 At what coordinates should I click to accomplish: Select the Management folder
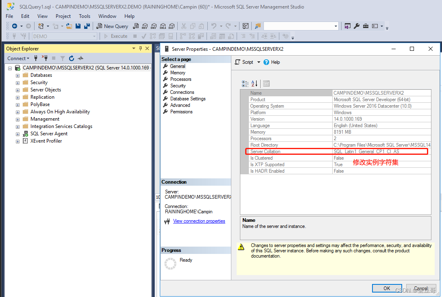(45, 119)
